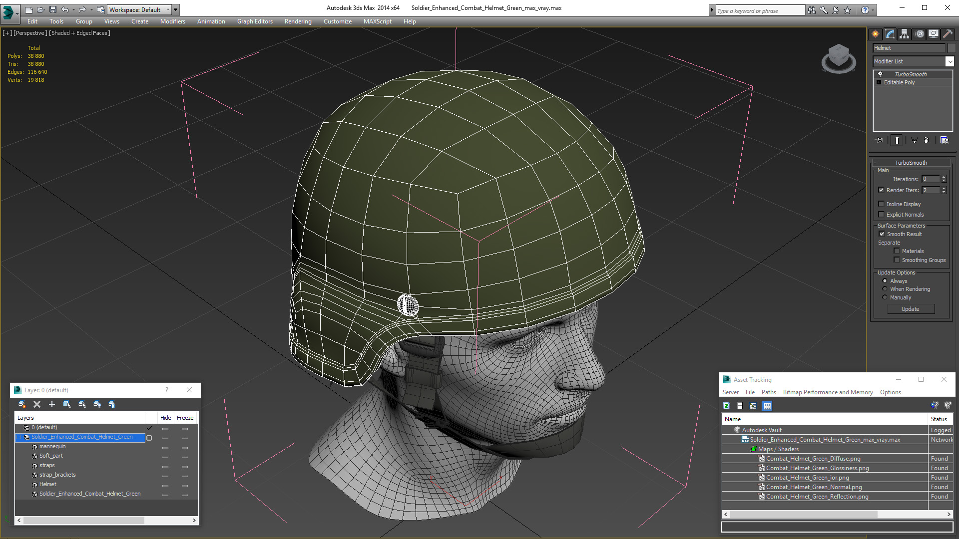Select the Manually update radio option
Viewport: 959px width, 539px height.
coord(885,297)
